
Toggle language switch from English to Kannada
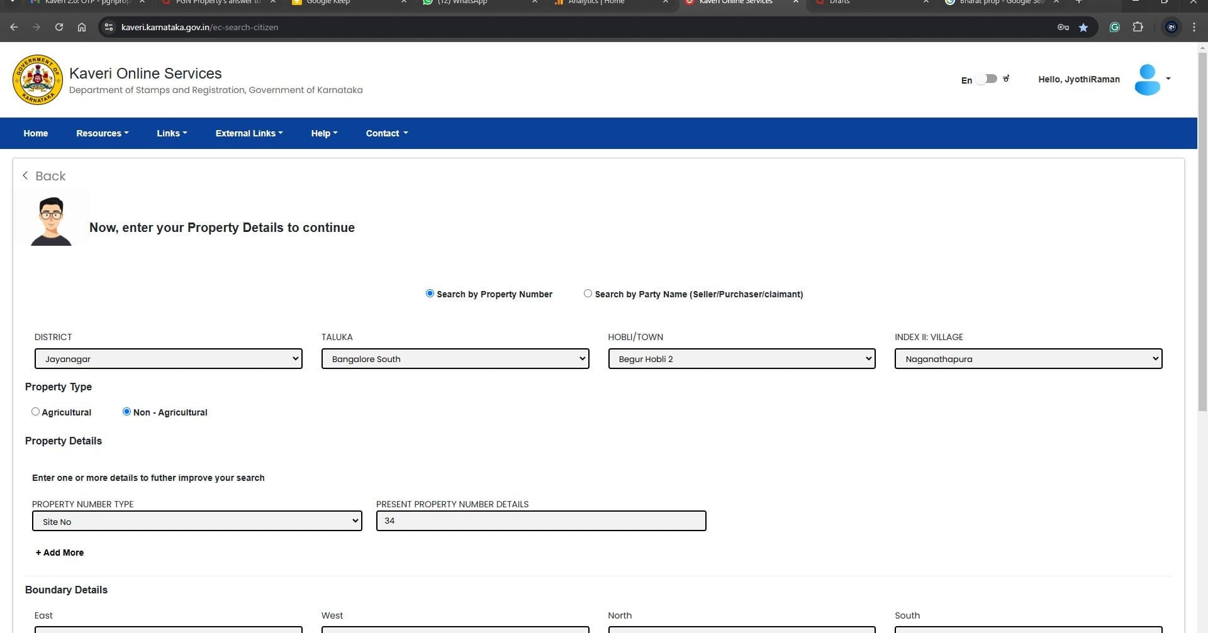(x=987, y=79)
